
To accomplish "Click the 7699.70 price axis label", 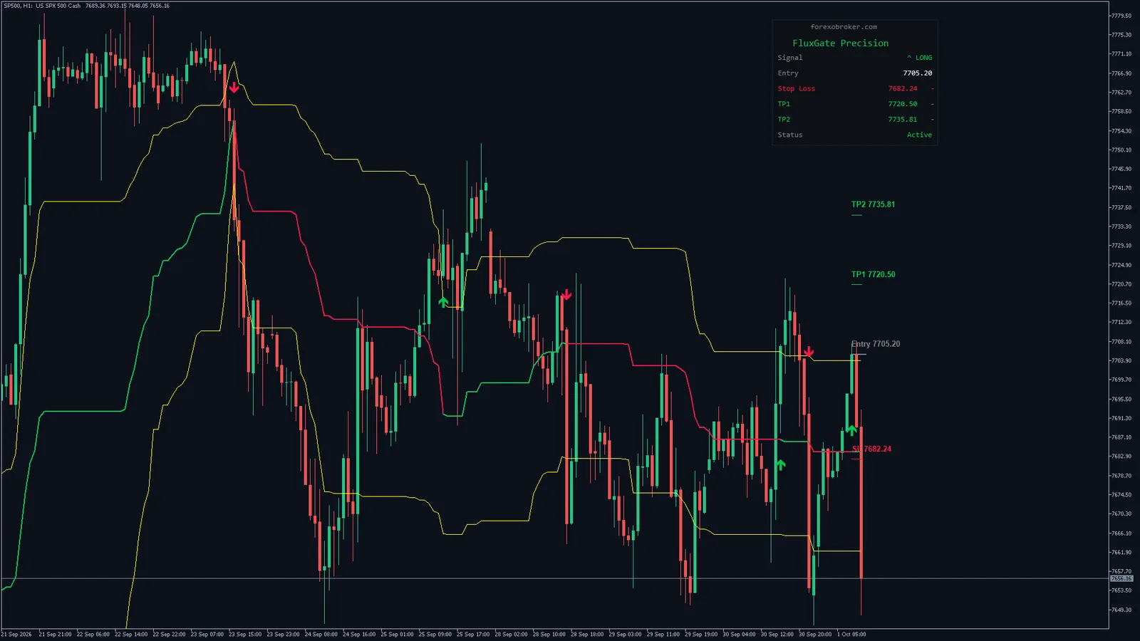I will tap(1121, 380).
